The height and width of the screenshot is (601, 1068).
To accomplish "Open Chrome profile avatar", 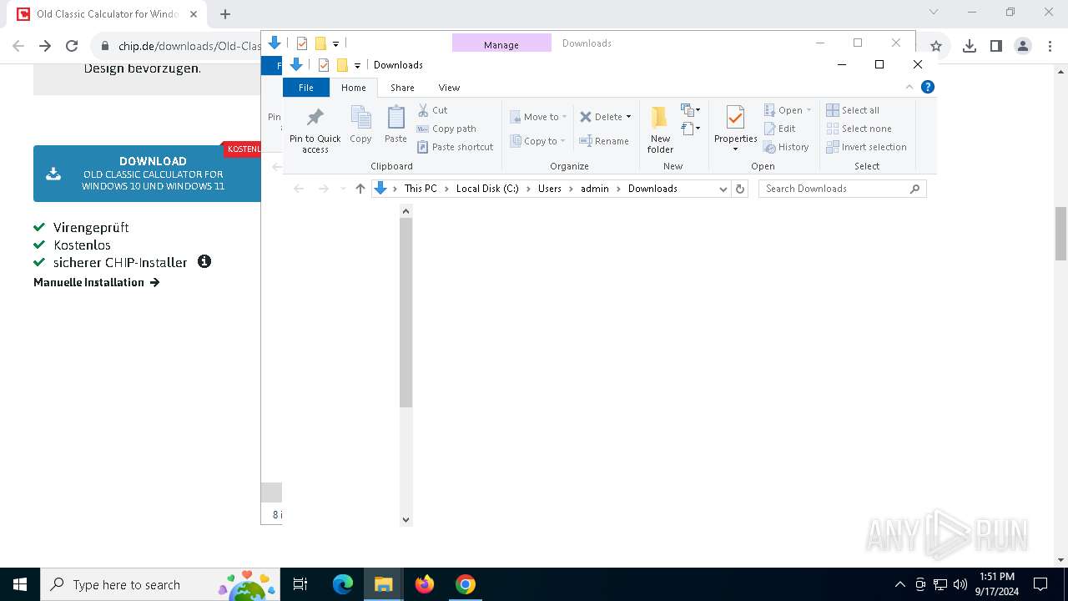I will click(1023, 46).
